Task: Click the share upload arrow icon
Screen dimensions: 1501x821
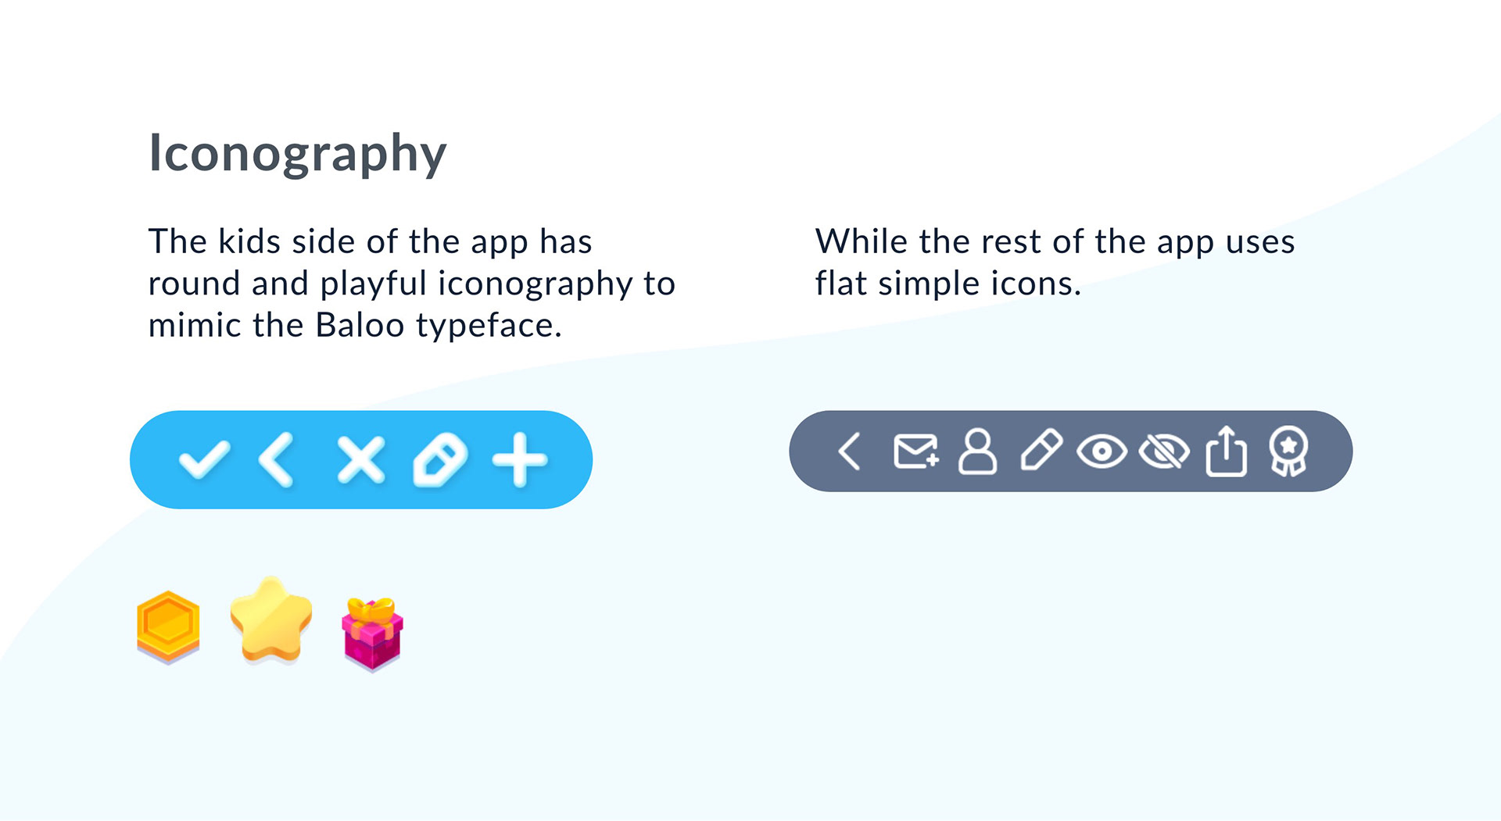Action: pos(1226,451)
